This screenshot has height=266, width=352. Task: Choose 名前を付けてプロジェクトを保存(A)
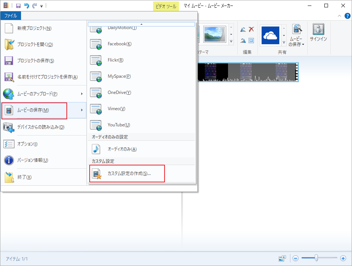pyautogui.click(x=44, y=77)
